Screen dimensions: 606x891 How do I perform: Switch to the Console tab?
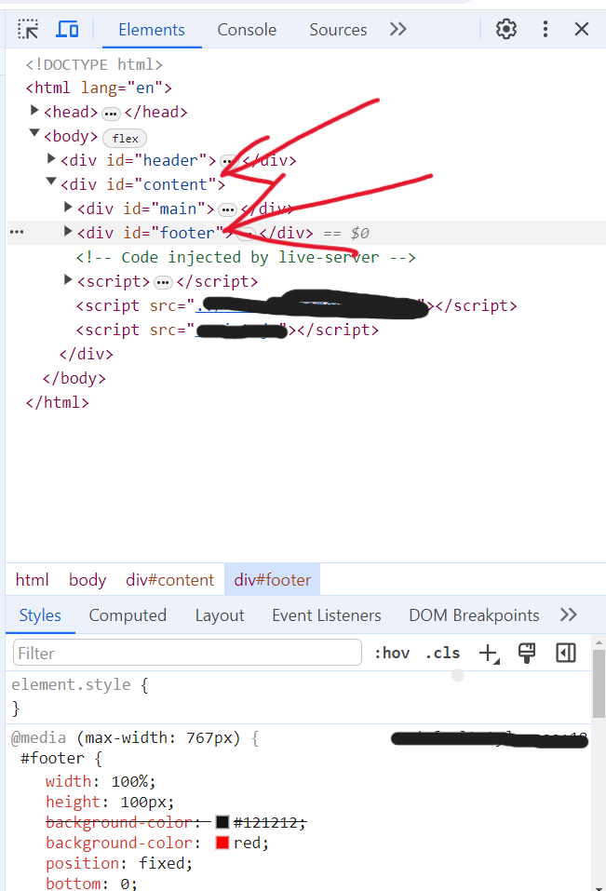[247, 30]
